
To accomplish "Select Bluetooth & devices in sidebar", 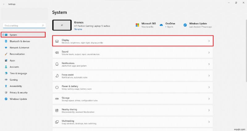I will point(20,41).
